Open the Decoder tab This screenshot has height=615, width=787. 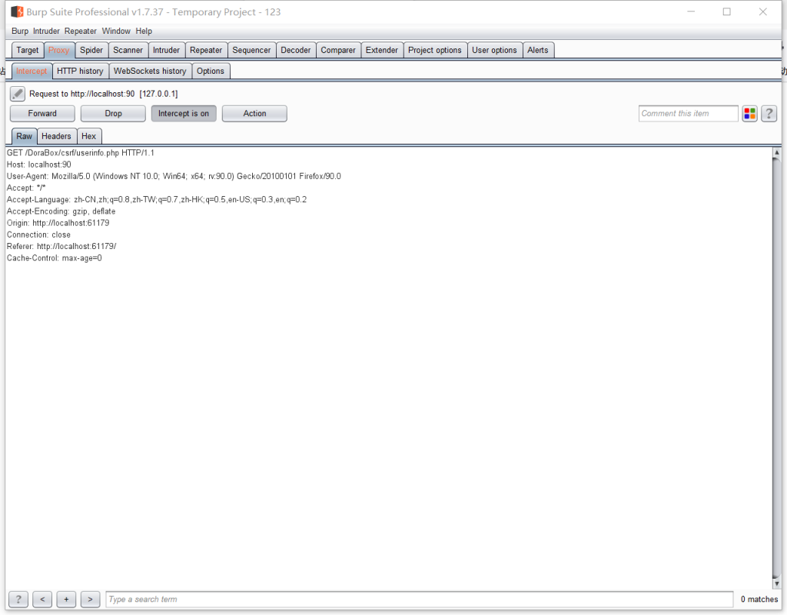point(296,50)
